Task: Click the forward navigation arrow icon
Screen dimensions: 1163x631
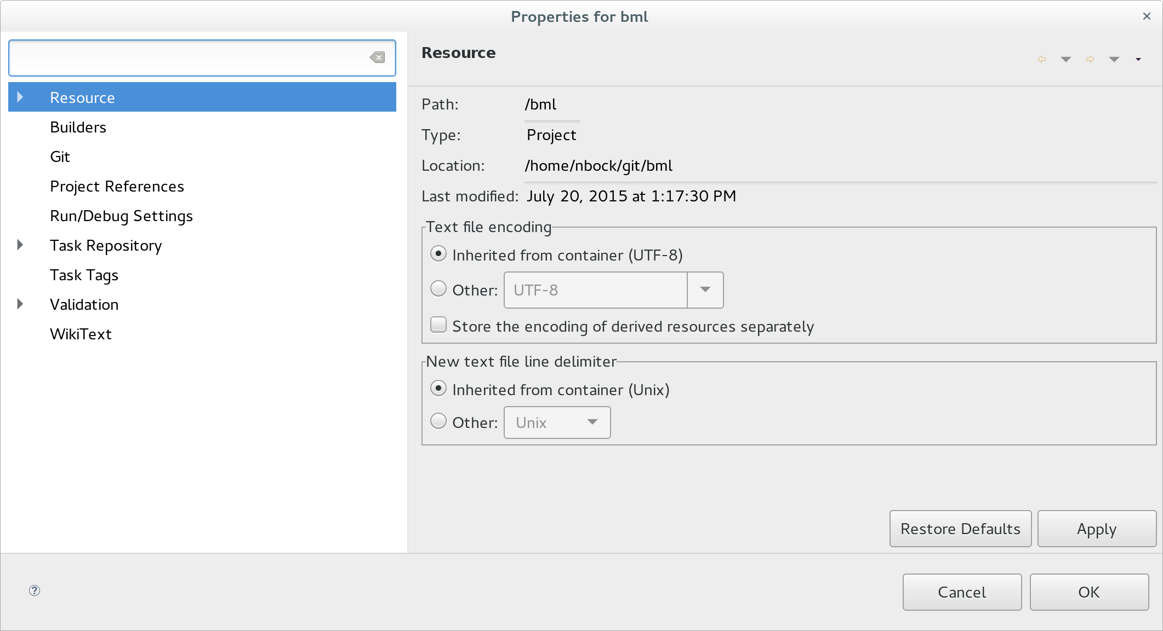Action: [1090, 59]
